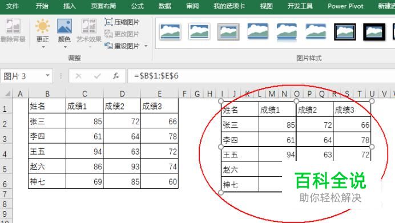Image resolution: width=395 pixels, height=223 pixels.
Task: Click the linked picture's 成绩2 header cell
Action: click(315, 110)
